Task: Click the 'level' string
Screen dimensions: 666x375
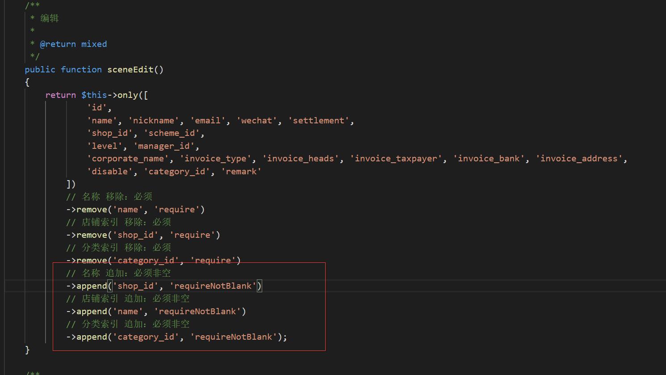Action: click(105, 146)
